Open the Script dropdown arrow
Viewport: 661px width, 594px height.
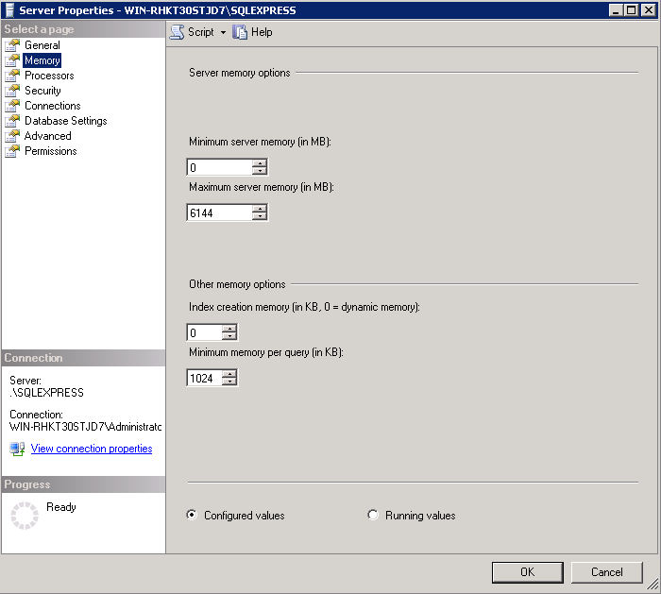(223, 32)
